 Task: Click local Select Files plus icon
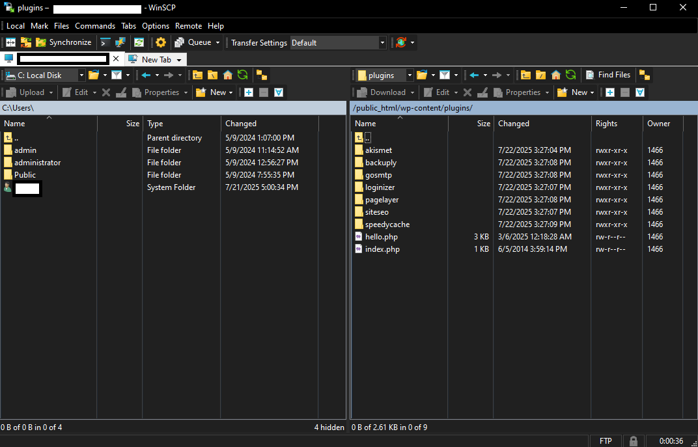tap(249, 92)
